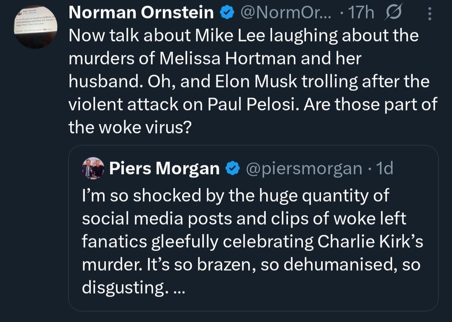Open Norman Ornstein's tweet text body
The height and width of the screenshot is (322, 452).
coord(252,81)
